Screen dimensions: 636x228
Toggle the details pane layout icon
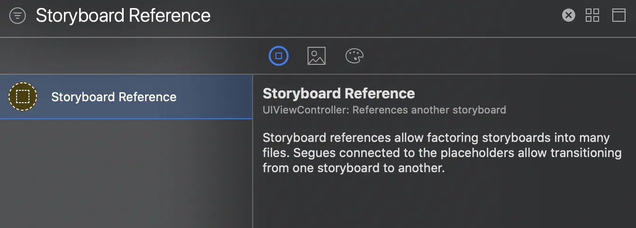pyautogui.click(x=618, y=16)
